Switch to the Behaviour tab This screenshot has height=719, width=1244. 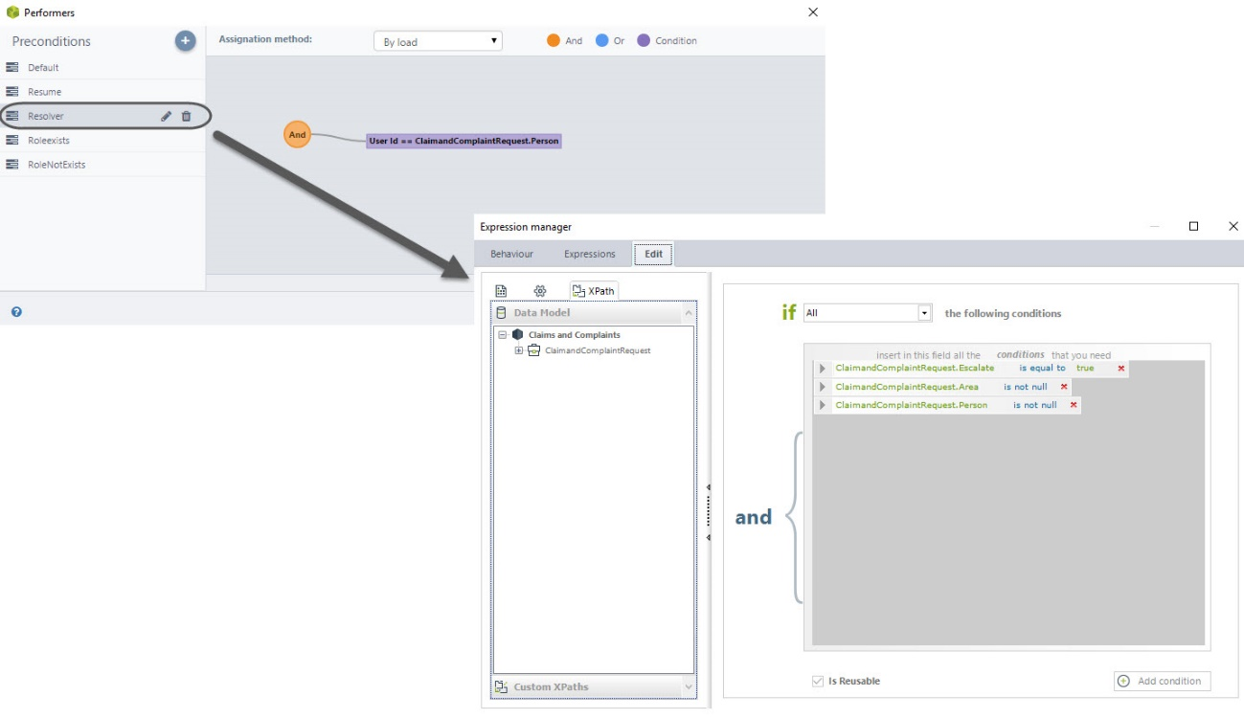click(x=511, y=254)
